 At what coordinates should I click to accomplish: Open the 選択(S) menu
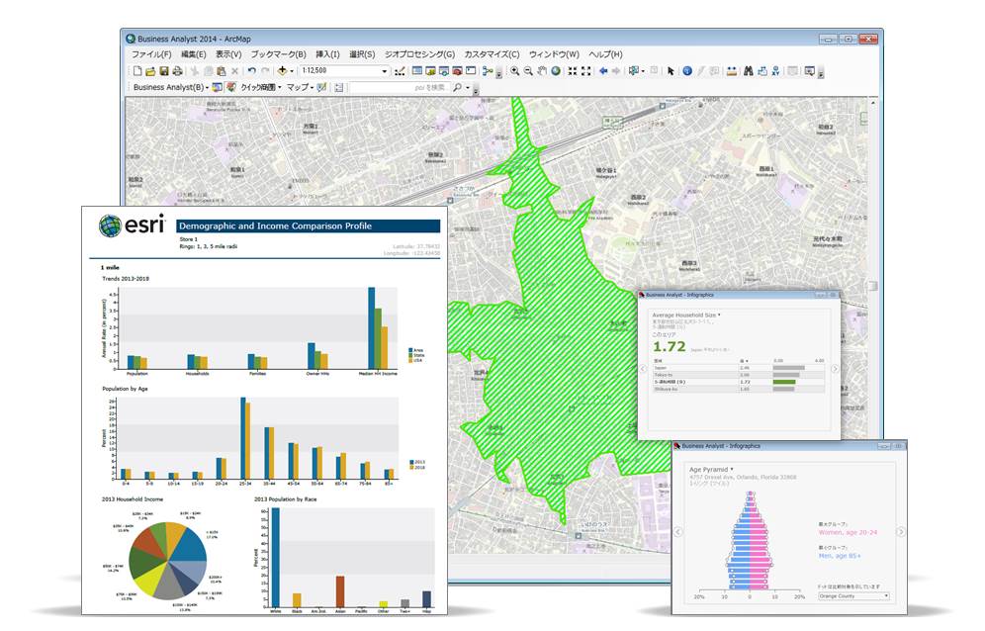[362, 54]
